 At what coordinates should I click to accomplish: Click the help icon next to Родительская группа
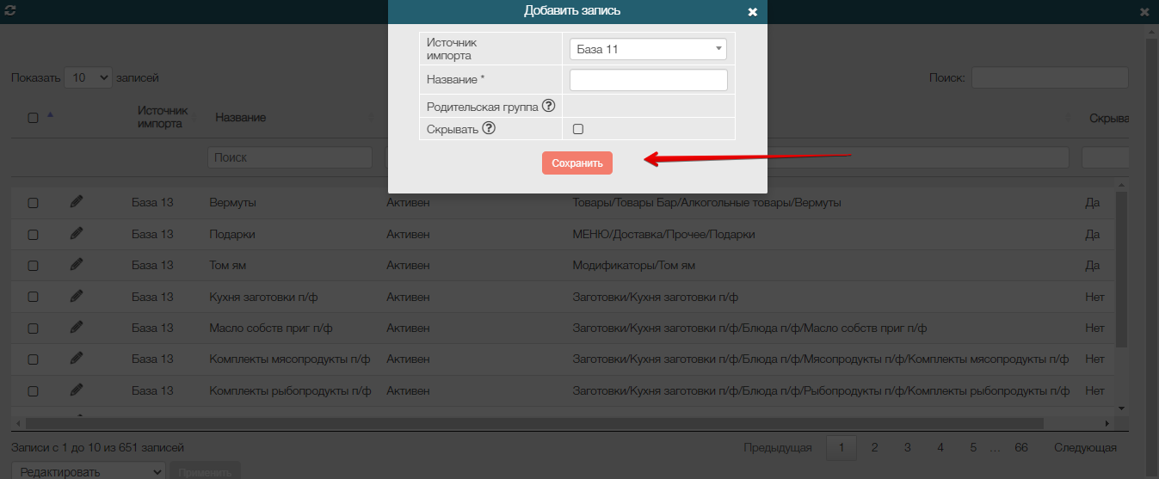coord(548,107)
